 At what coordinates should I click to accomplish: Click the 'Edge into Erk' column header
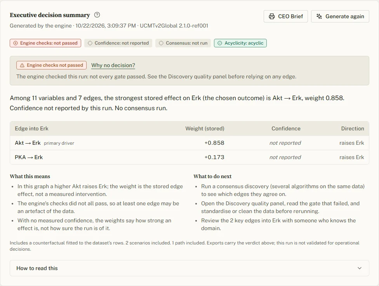32,128
